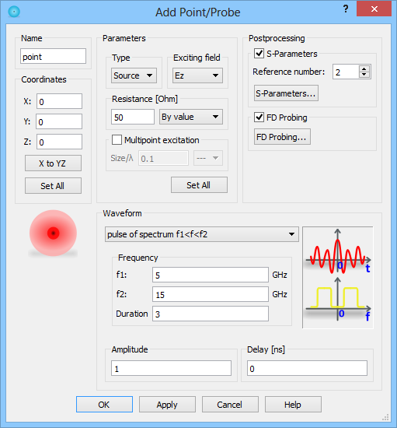The height and width of the screenshot is (428, 397).
Task: Click the red point source preview icon
Action: [x=53, y=233]
